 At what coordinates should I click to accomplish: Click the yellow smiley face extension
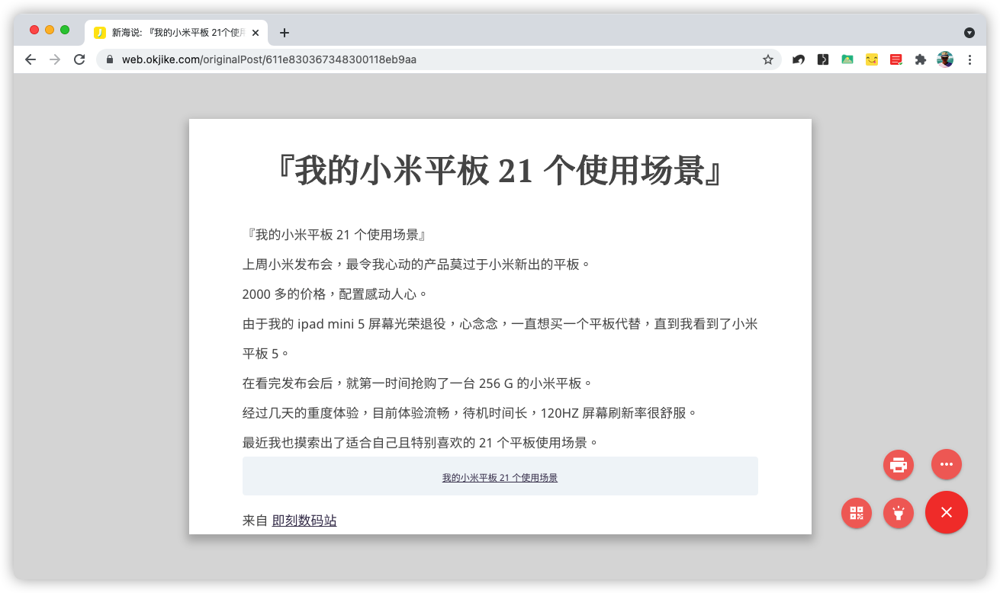pos(872,59)
